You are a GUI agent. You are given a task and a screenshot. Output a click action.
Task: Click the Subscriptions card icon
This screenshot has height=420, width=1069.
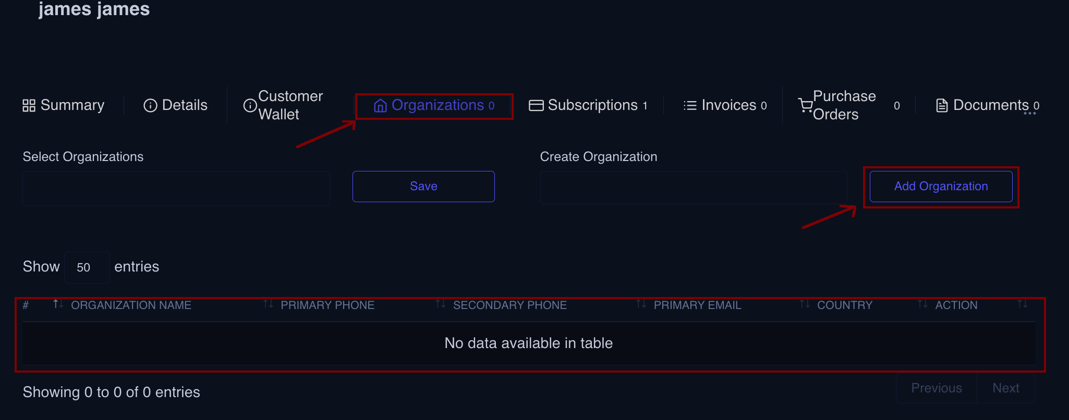[536, 106]
